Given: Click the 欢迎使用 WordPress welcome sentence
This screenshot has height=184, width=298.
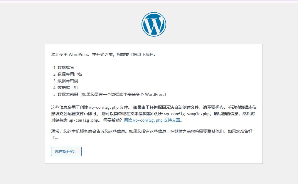Looking at the screenshot, I should pos(103,54).
